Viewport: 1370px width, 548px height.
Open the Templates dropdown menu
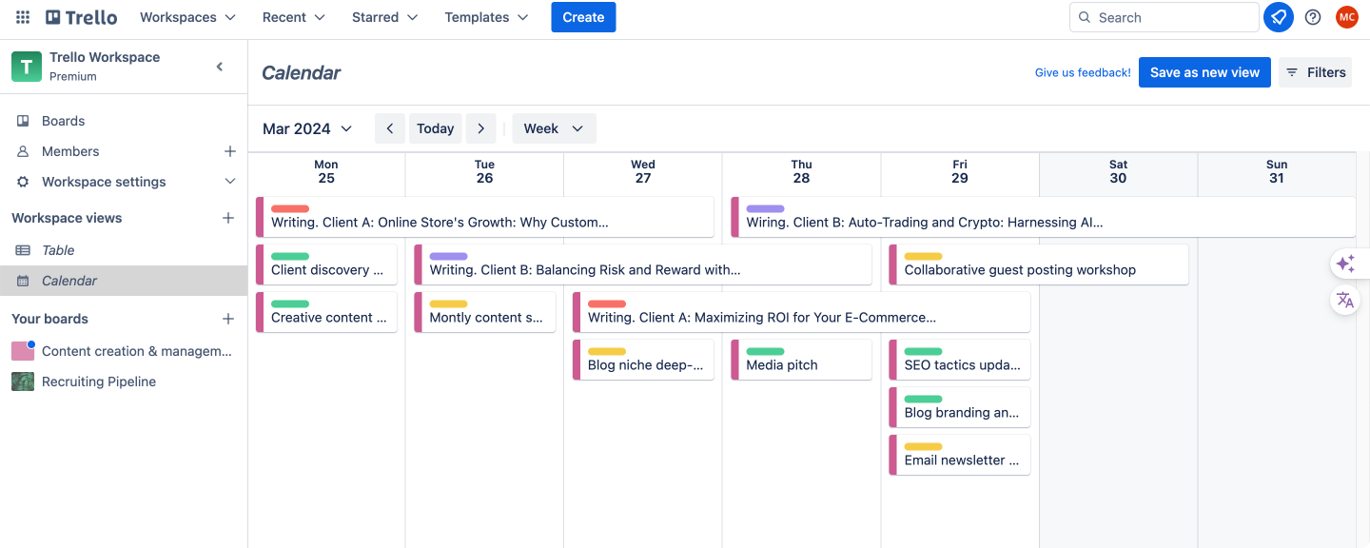(x=486, y=17)
